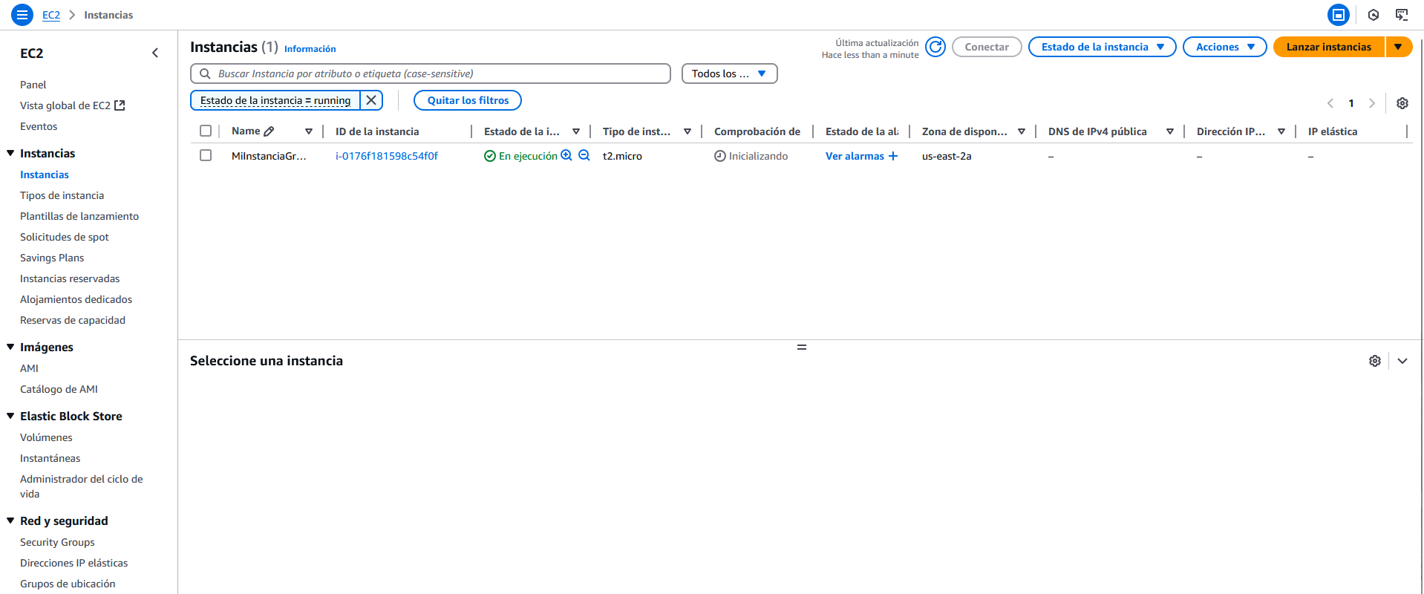Screen dimensions: 1424x594
Task: Click the Name edit pencil icon
Action: point(269,131)
